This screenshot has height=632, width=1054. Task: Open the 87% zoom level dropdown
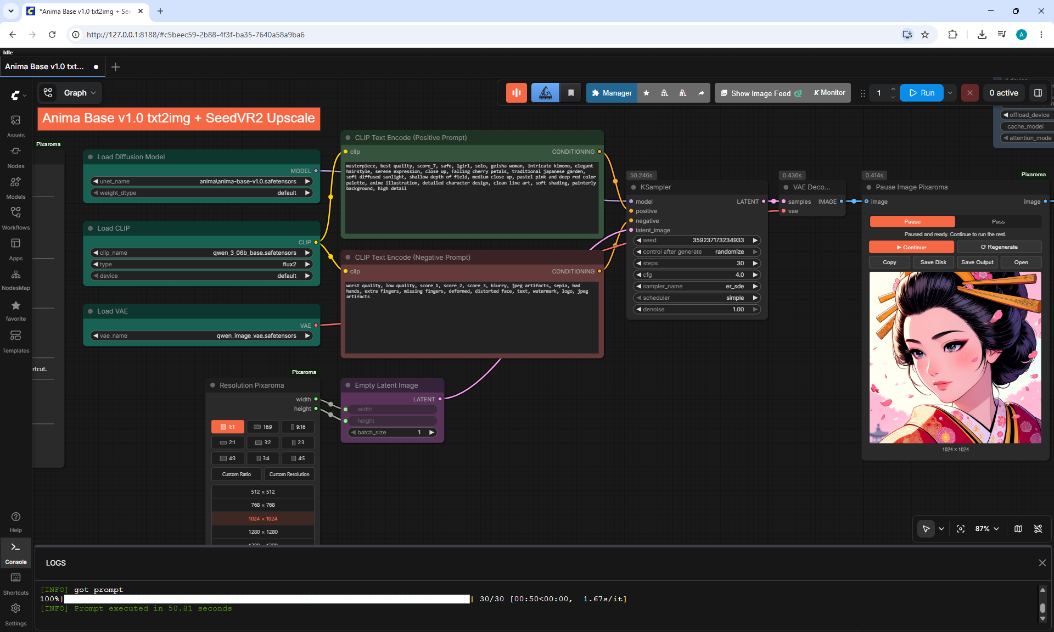click(987, 529)
